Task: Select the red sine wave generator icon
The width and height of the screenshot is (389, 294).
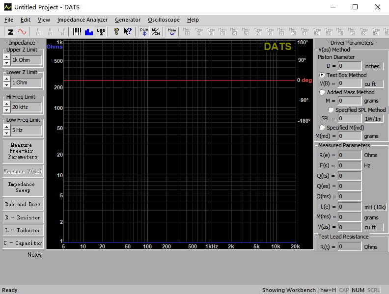Action: coord(22,32)
